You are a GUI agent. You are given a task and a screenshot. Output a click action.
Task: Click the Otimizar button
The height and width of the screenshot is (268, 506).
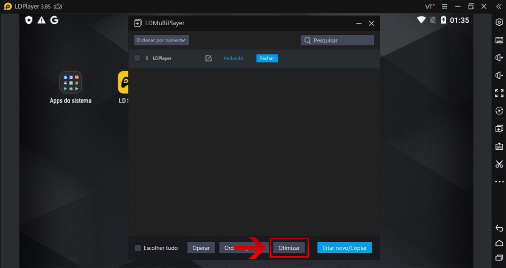tap(289, 248)
